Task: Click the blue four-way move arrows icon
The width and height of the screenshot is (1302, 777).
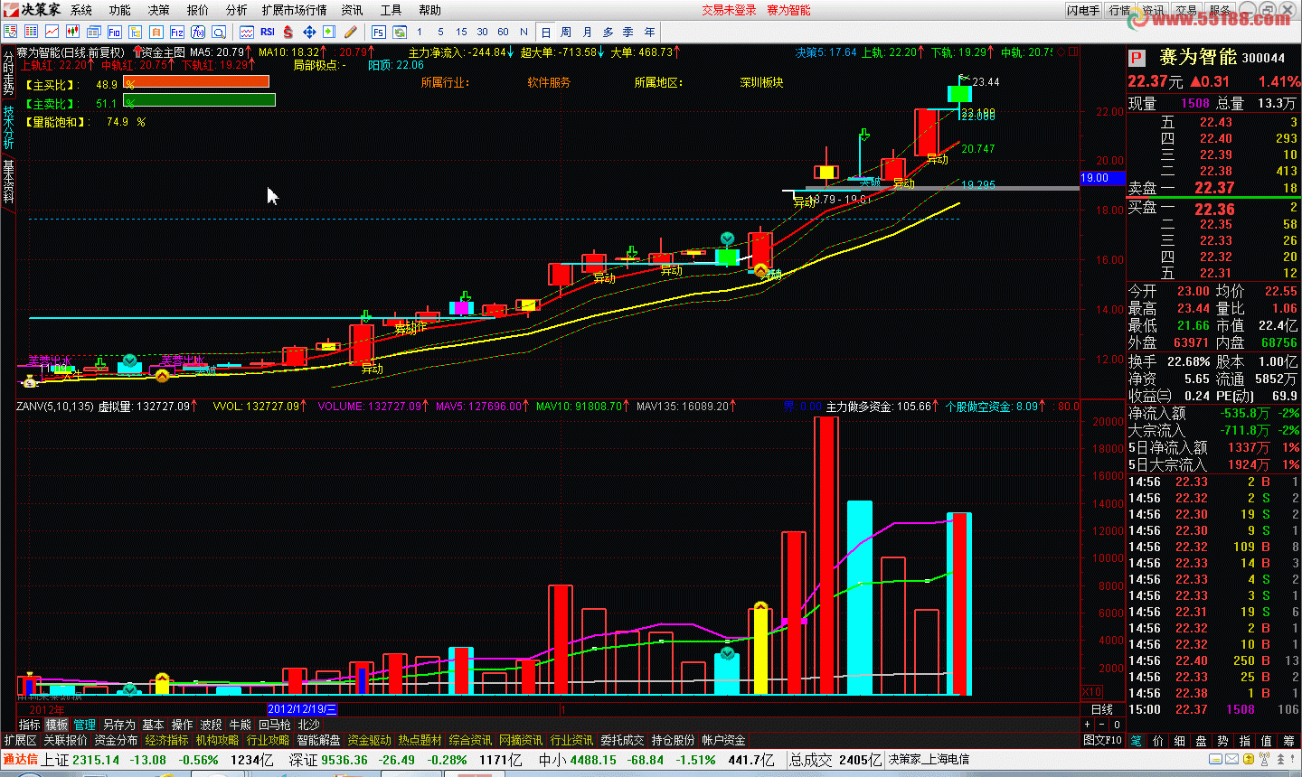Action: tap(309, 32)
